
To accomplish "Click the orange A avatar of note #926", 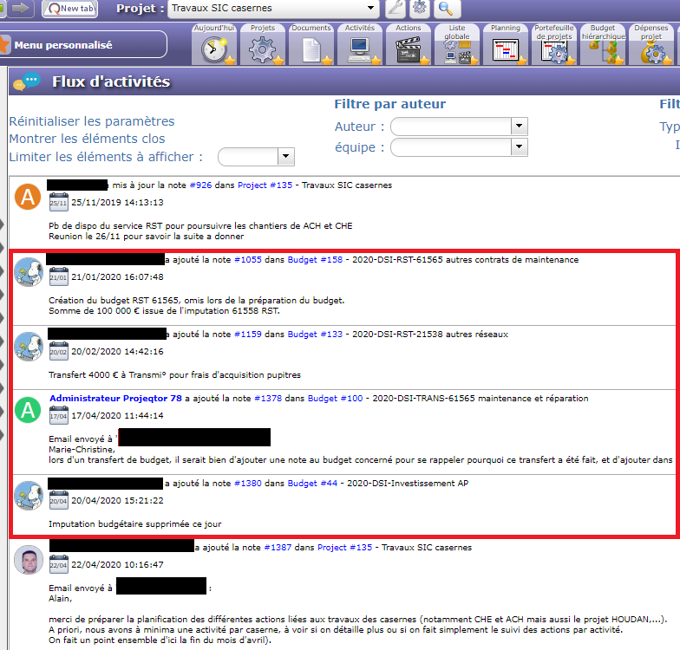I will point(28,197).
